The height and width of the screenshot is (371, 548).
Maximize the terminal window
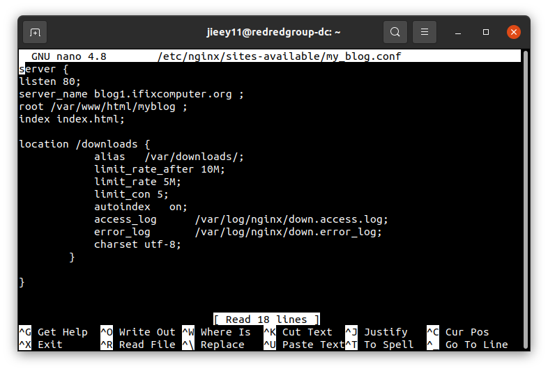[486, 32]
